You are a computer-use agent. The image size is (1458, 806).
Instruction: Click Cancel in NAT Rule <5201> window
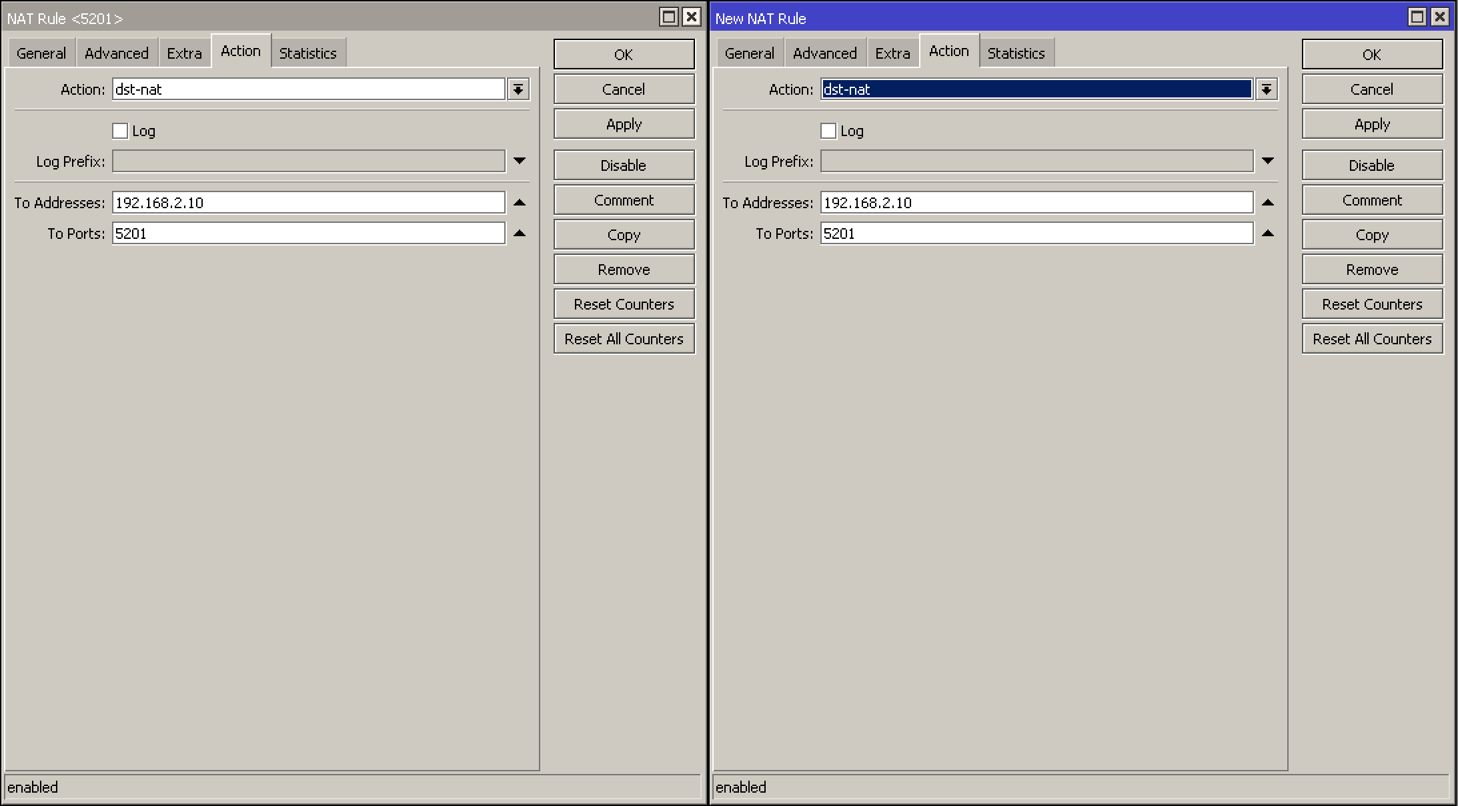[624, 89]
